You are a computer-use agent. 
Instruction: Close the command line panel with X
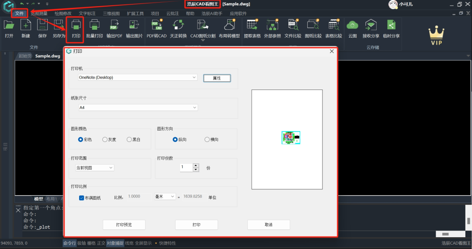point(18,210)
